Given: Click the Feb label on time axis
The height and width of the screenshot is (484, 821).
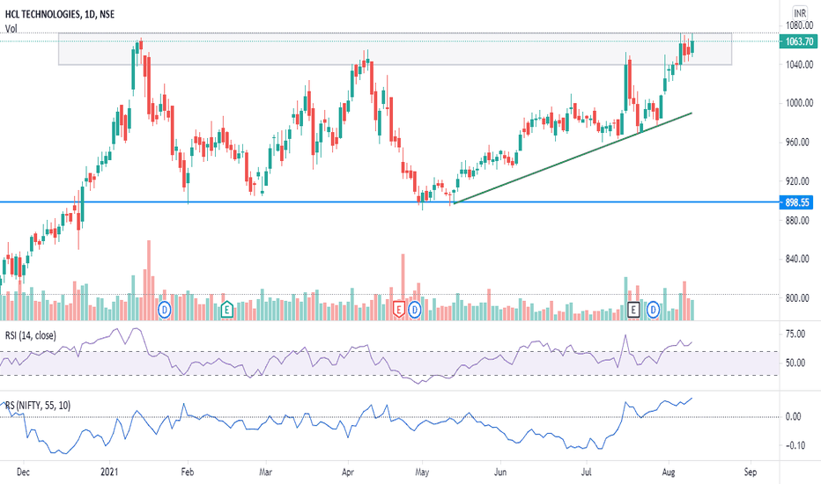Looking at the screenshot, I should coord(188,472).
